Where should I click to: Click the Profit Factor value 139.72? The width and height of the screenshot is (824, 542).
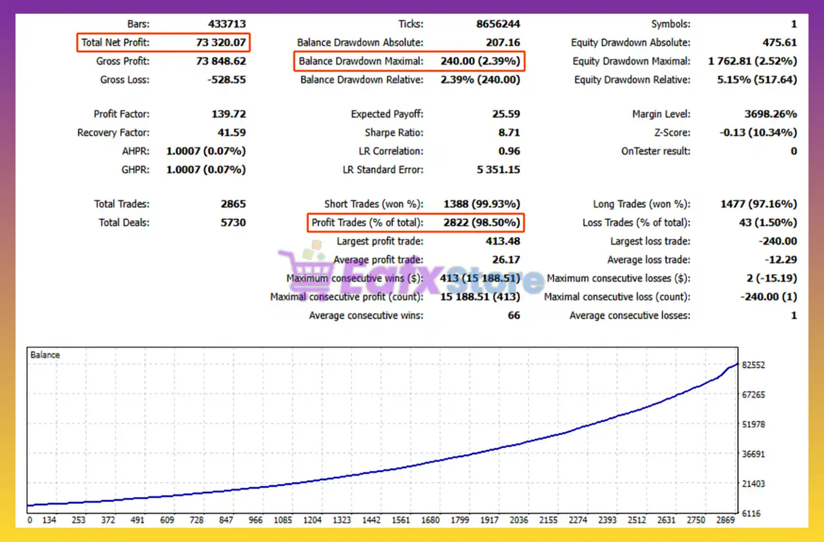point(229,115)
